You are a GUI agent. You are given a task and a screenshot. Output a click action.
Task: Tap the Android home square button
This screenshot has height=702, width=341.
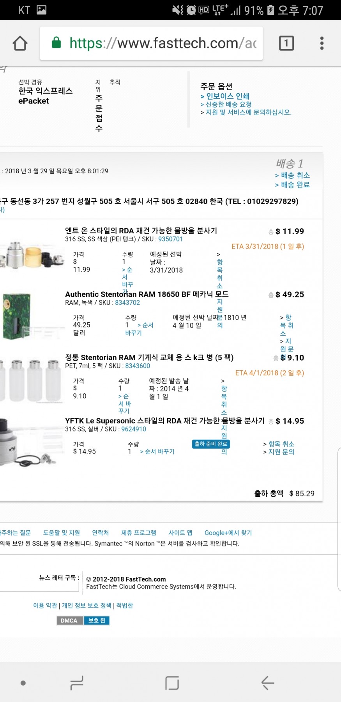[172, 683]
